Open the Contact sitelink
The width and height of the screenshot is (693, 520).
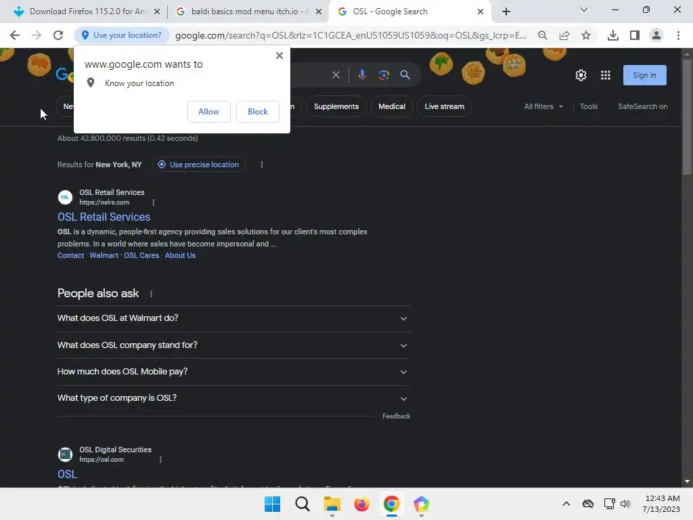click(70, 255)
